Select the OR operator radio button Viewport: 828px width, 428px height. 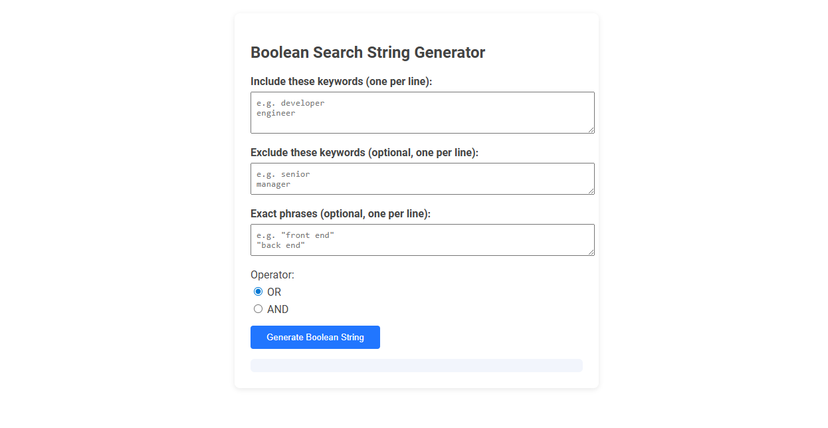click(x=258, y=291)
